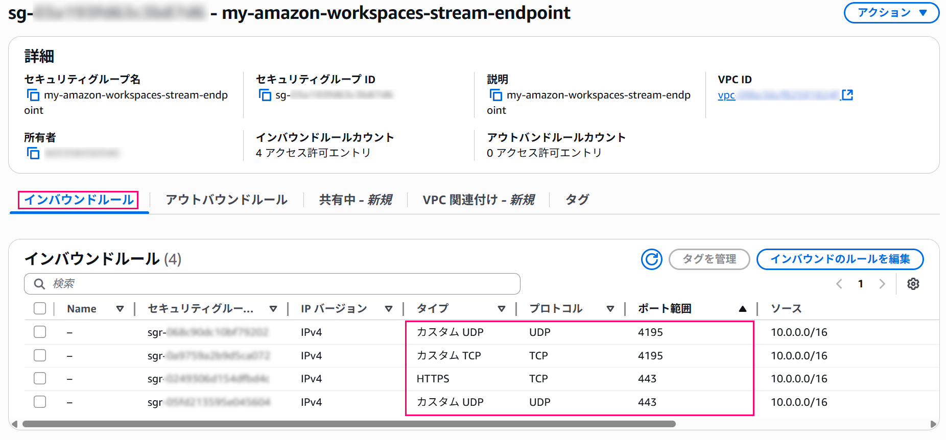Go to next page arrow
Image resolution: width=946 pixels, height=440 pixels.
click(882, 284)
